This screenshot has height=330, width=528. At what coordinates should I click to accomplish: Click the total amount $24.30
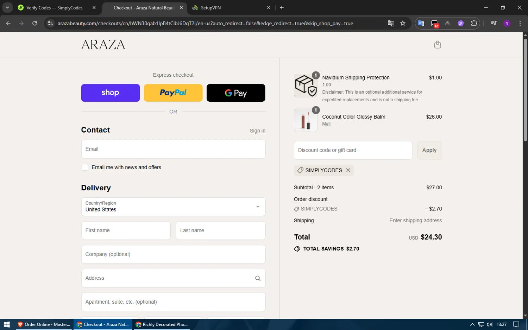[431, 237]
